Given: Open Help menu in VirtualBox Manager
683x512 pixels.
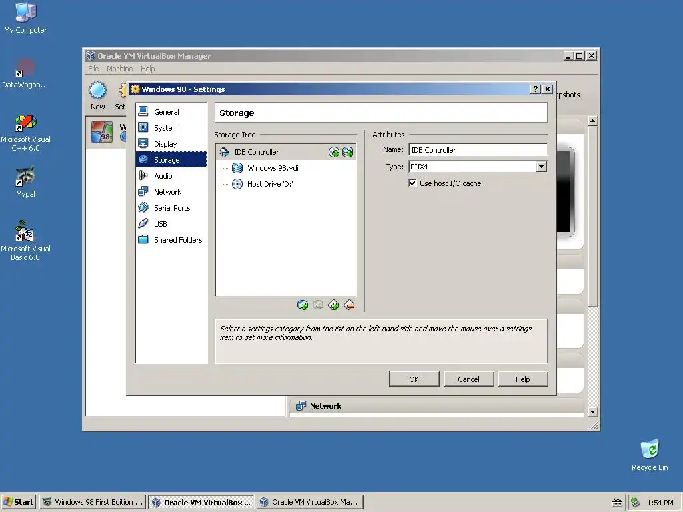Looking at the screenshot, I should 147,69.
